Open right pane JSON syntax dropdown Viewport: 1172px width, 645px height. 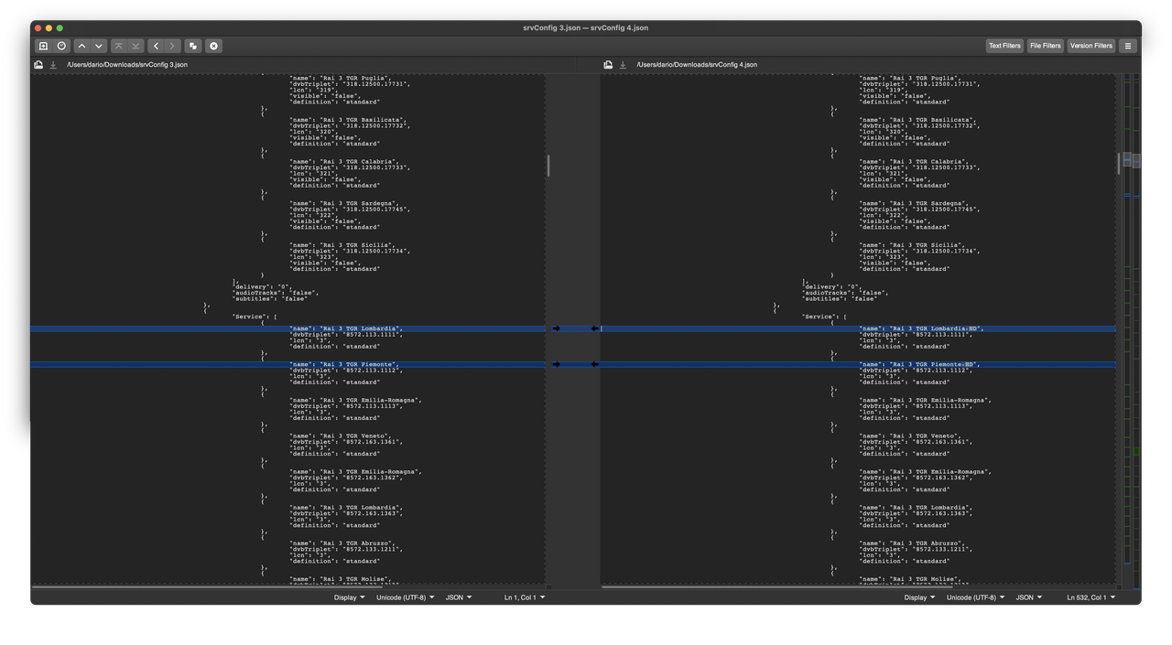click(1029, 597)
